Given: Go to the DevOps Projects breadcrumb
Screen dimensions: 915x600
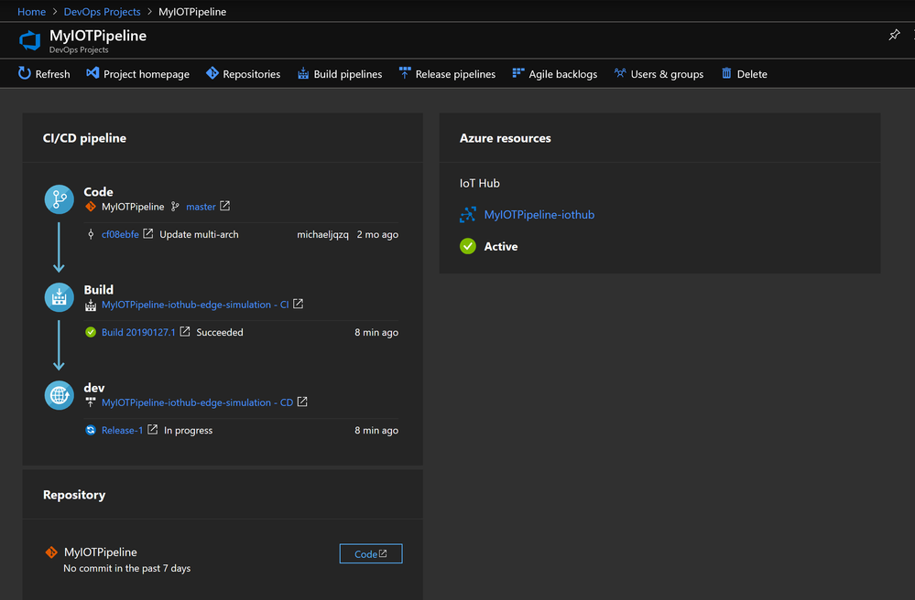Looking at the screenshot, I should click(x=102, y=12).
